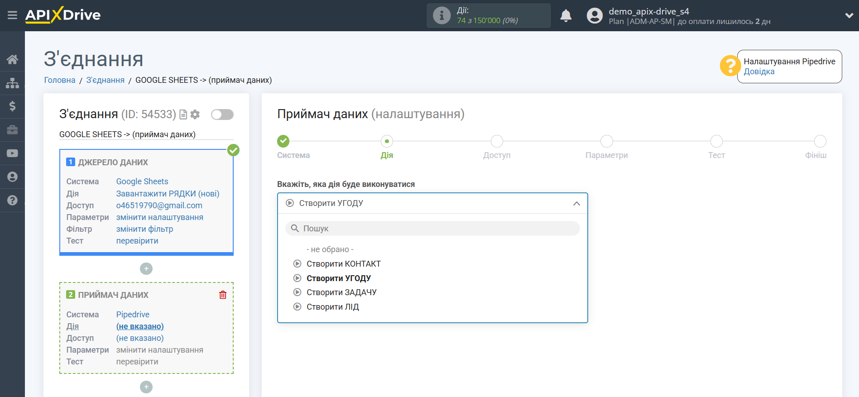Click the search magnifier icon

tap(295, 229)
